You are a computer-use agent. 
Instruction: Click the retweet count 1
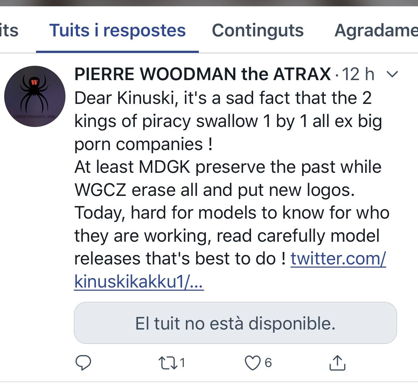coord(182,363)
